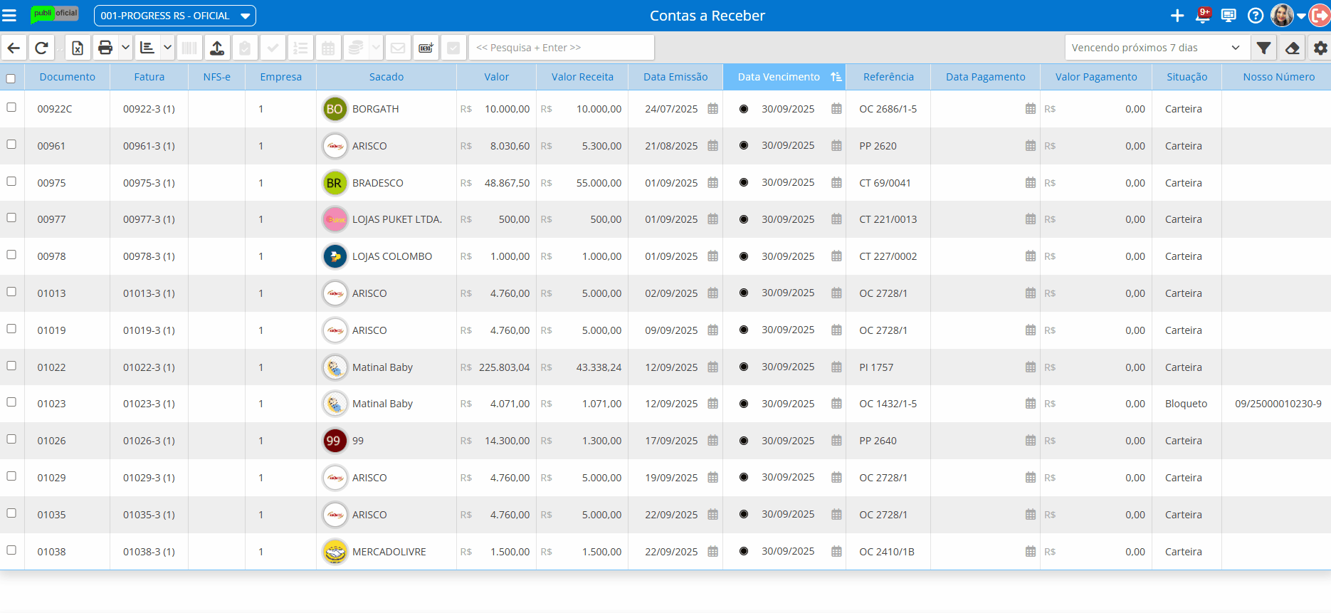The width and height of the screenshot is (1331, 613).
Task: Tick the checkbox for document 00922C
Action: point(11,108)
